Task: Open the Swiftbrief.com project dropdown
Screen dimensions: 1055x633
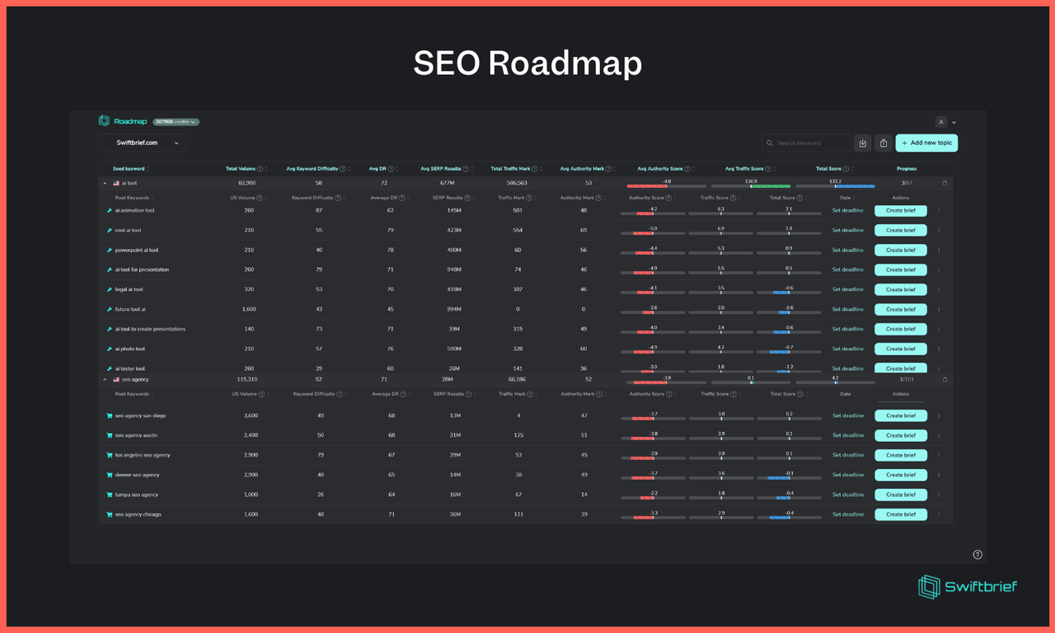Action: point(142,143)
